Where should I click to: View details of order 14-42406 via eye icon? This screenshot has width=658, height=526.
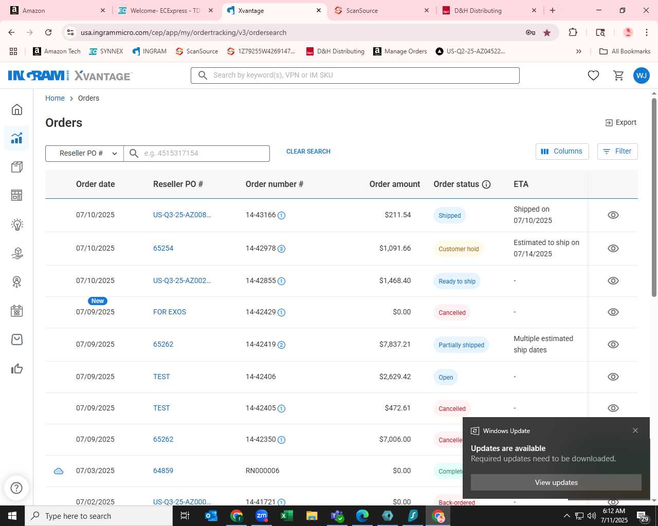[x=613, y=377]
